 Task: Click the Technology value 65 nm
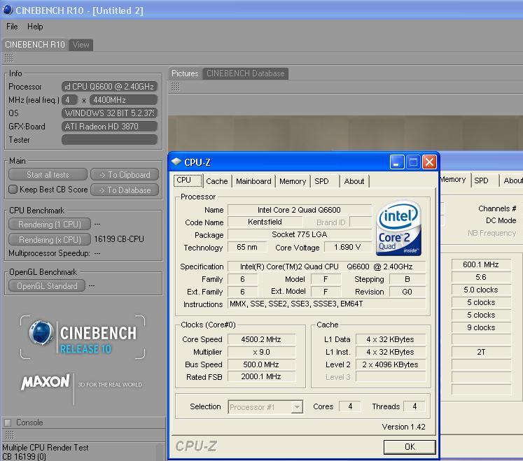pyautogui.click(x=247, y=247)
